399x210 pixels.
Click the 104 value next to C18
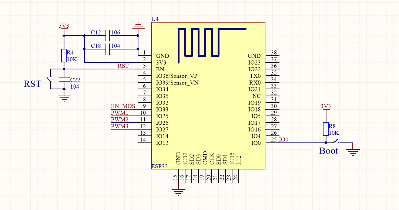[115, 46]
